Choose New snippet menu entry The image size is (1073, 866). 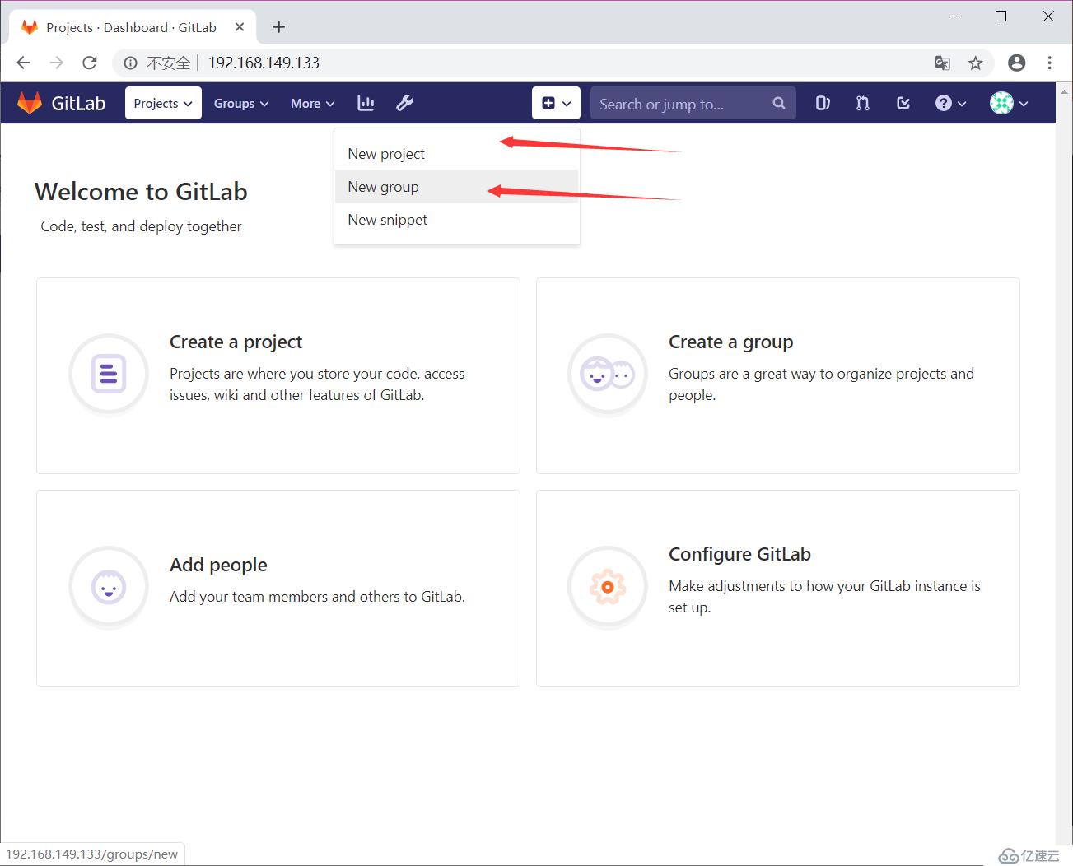click(x=457, y=220)
